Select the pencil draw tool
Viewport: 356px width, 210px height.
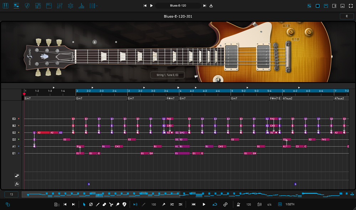click(98, 204)
